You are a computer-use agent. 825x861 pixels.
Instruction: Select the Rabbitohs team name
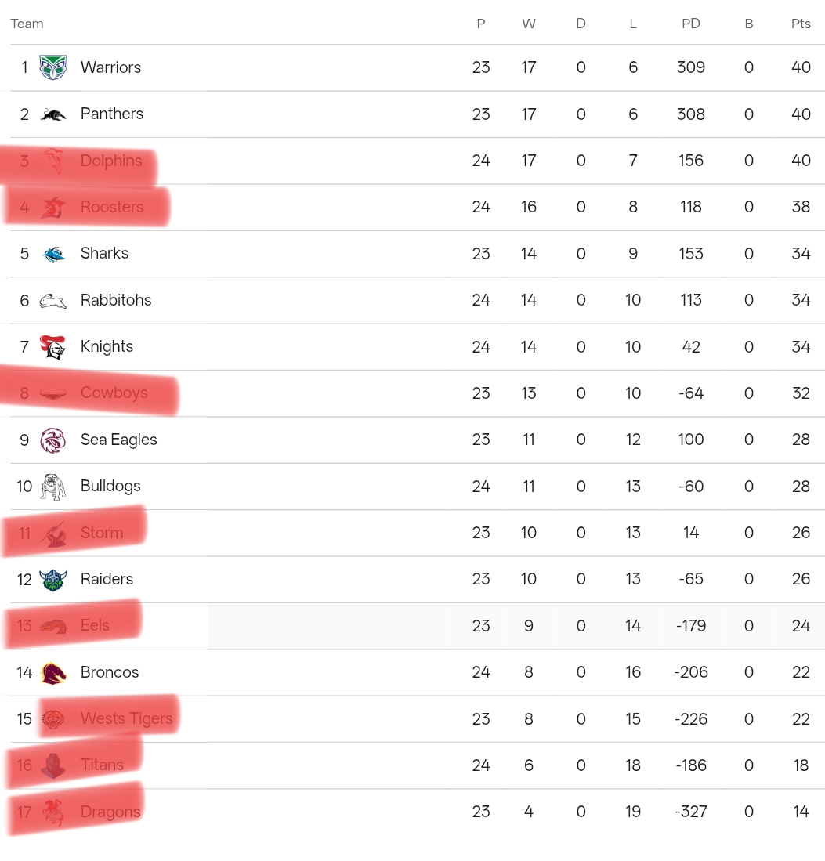[x=116, y=300]
